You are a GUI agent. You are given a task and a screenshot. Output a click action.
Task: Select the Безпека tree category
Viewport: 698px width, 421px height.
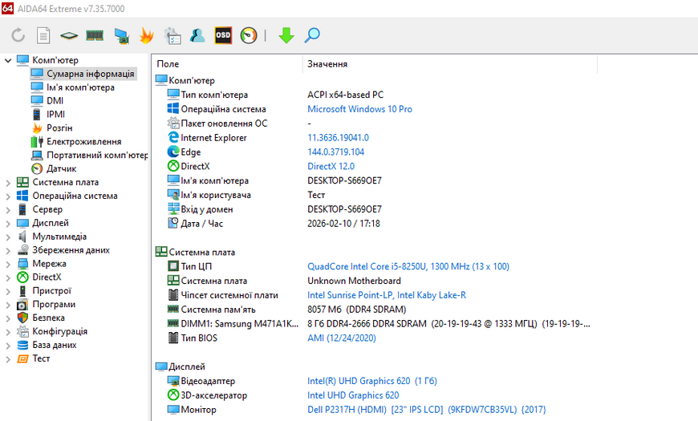[x=48, y=318]
